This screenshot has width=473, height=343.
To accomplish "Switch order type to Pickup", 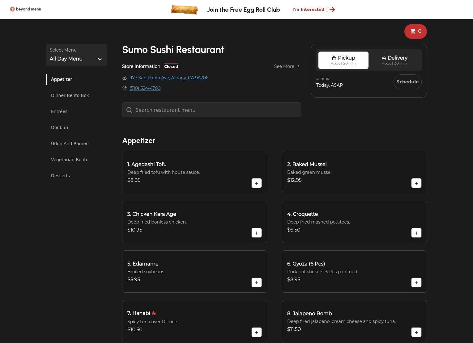I will (343, 60).
